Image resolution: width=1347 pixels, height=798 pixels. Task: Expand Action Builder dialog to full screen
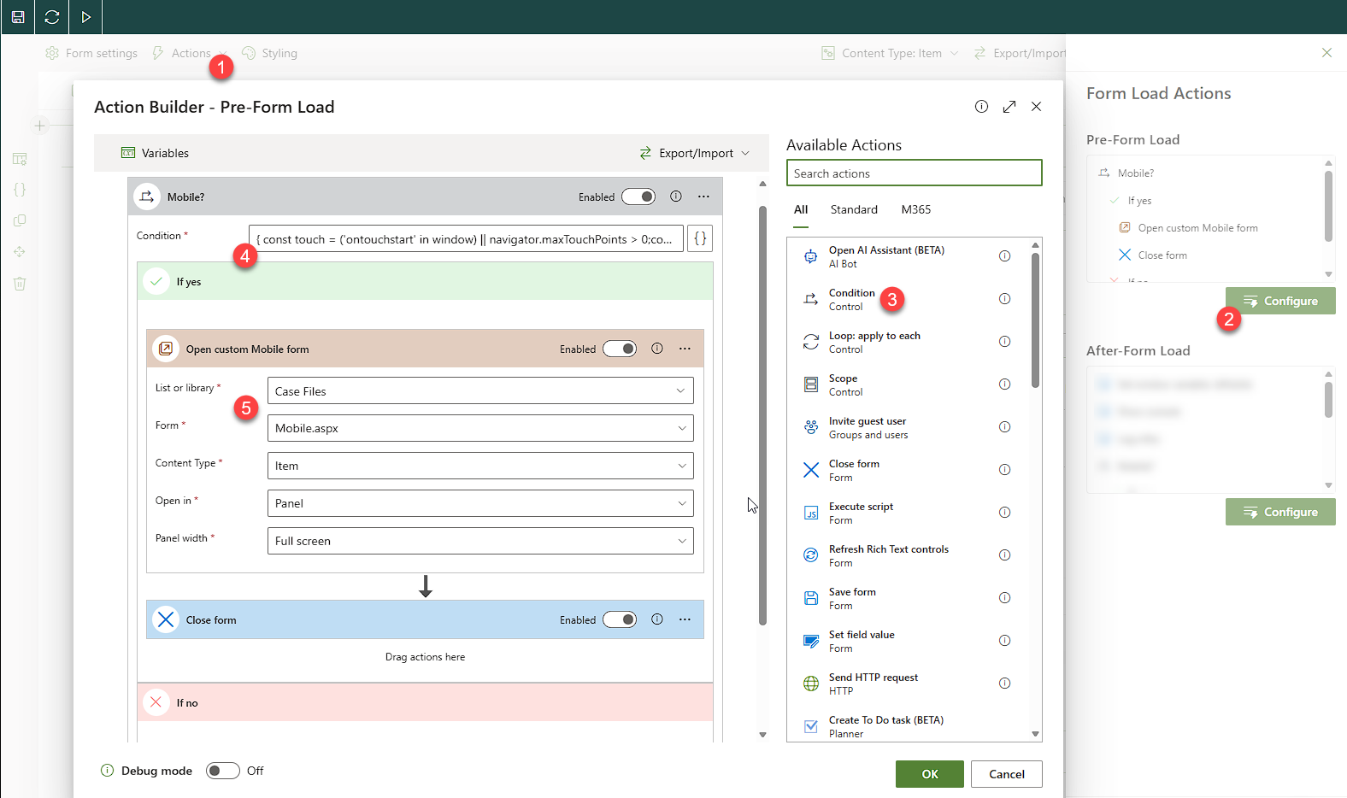point(1009,107)
